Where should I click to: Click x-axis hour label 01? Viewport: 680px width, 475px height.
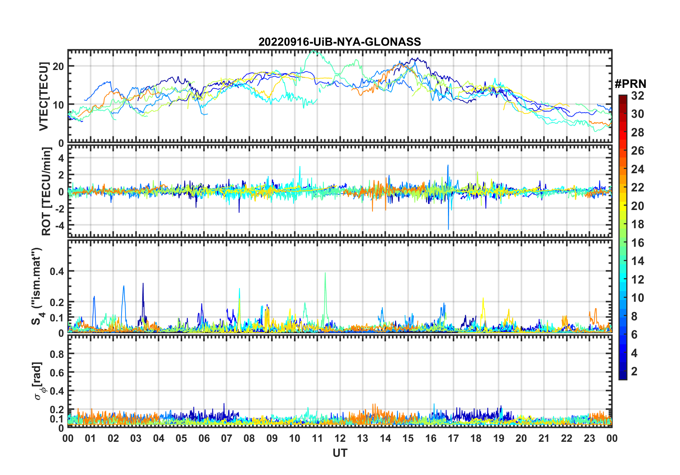point(90,439)
